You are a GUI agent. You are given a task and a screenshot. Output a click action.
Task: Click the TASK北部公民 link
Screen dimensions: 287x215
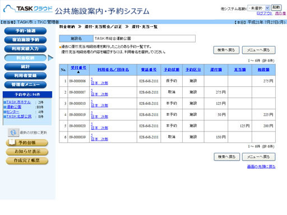[19, 116]
